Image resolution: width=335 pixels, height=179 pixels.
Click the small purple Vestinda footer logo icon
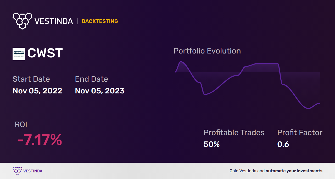click(17, 171)
